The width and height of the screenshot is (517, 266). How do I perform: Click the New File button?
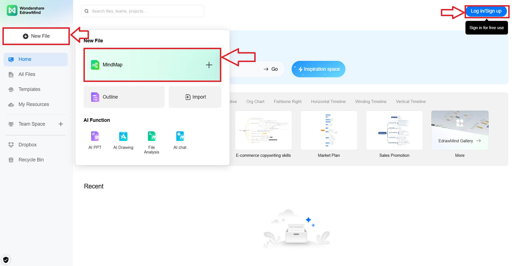click(x=36, y=36)
